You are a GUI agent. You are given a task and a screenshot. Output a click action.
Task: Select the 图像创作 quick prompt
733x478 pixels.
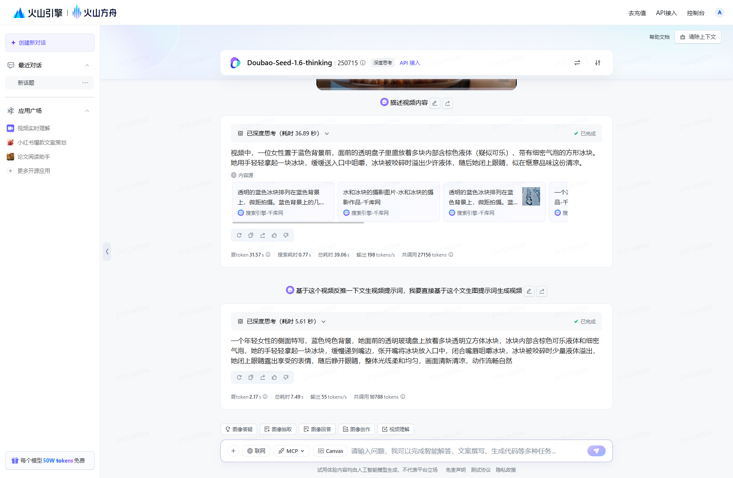click(356, 429)
